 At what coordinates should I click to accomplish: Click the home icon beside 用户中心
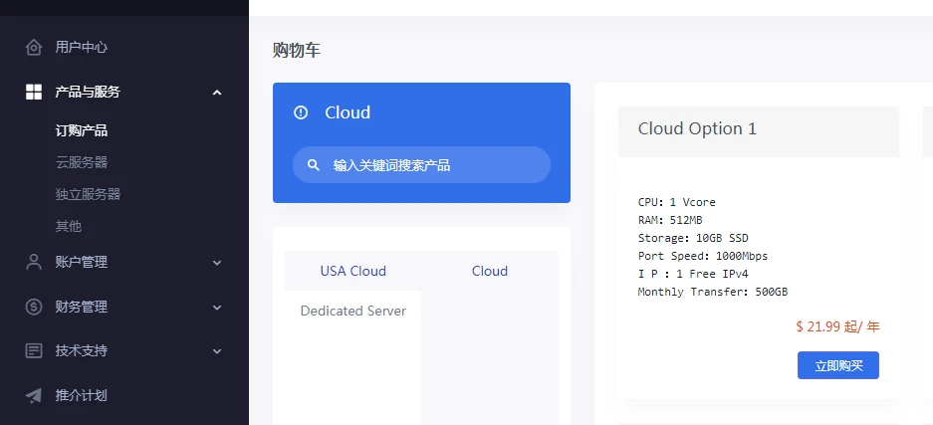pyautogui.click(x=34, y=47)
